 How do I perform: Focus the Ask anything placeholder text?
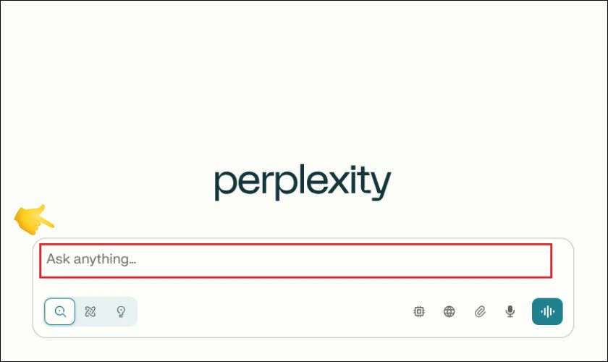(x=91, y=259)
